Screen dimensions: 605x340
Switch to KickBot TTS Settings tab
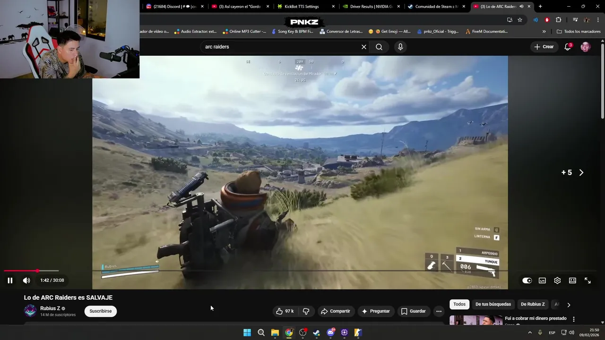click(x=305, y=7)
